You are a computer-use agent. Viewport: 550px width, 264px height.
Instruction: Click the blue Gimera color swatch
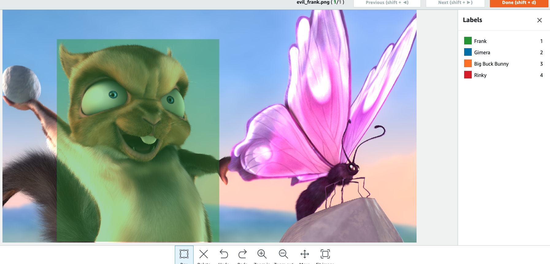(468, 52)
